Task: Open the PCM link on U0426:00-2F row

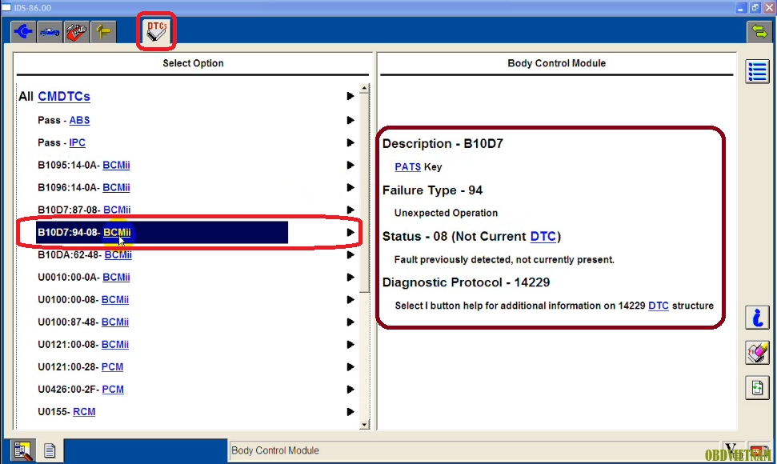Action: (113, 390)
